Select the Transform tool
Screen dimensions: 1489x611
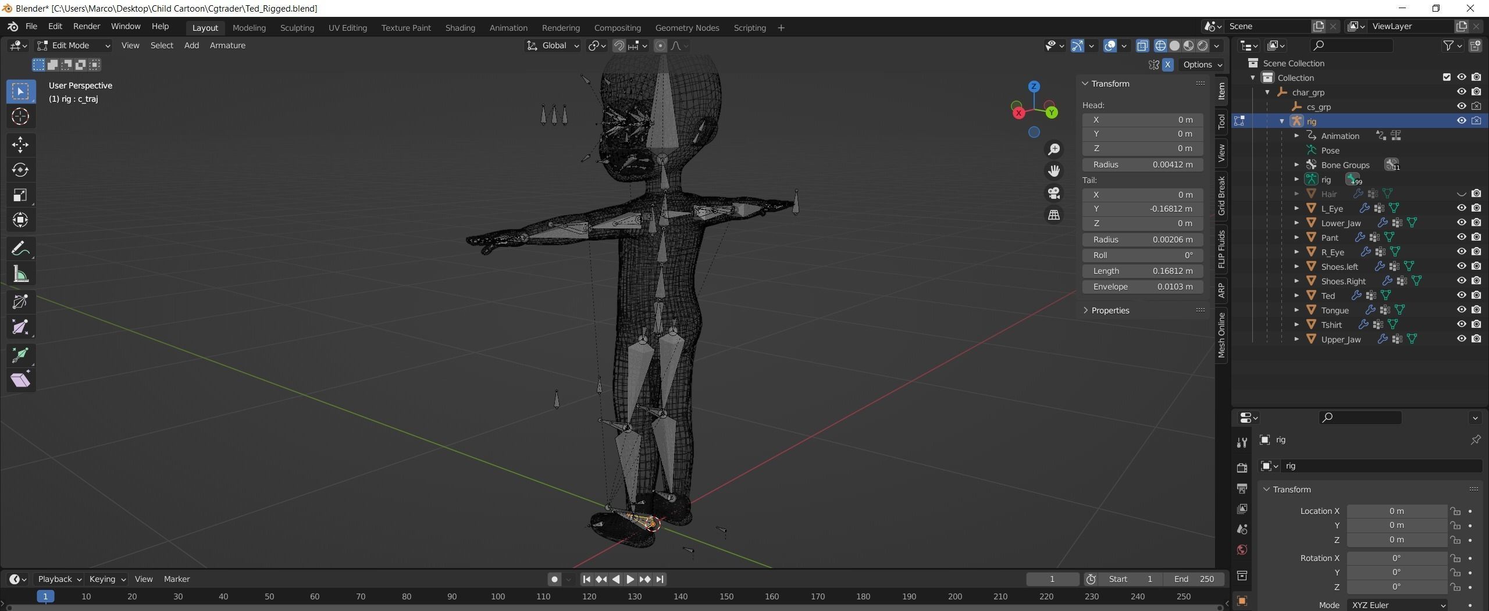pos(20,220)
